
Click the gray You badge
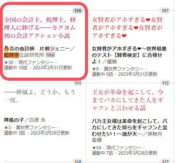coord(50,55)
